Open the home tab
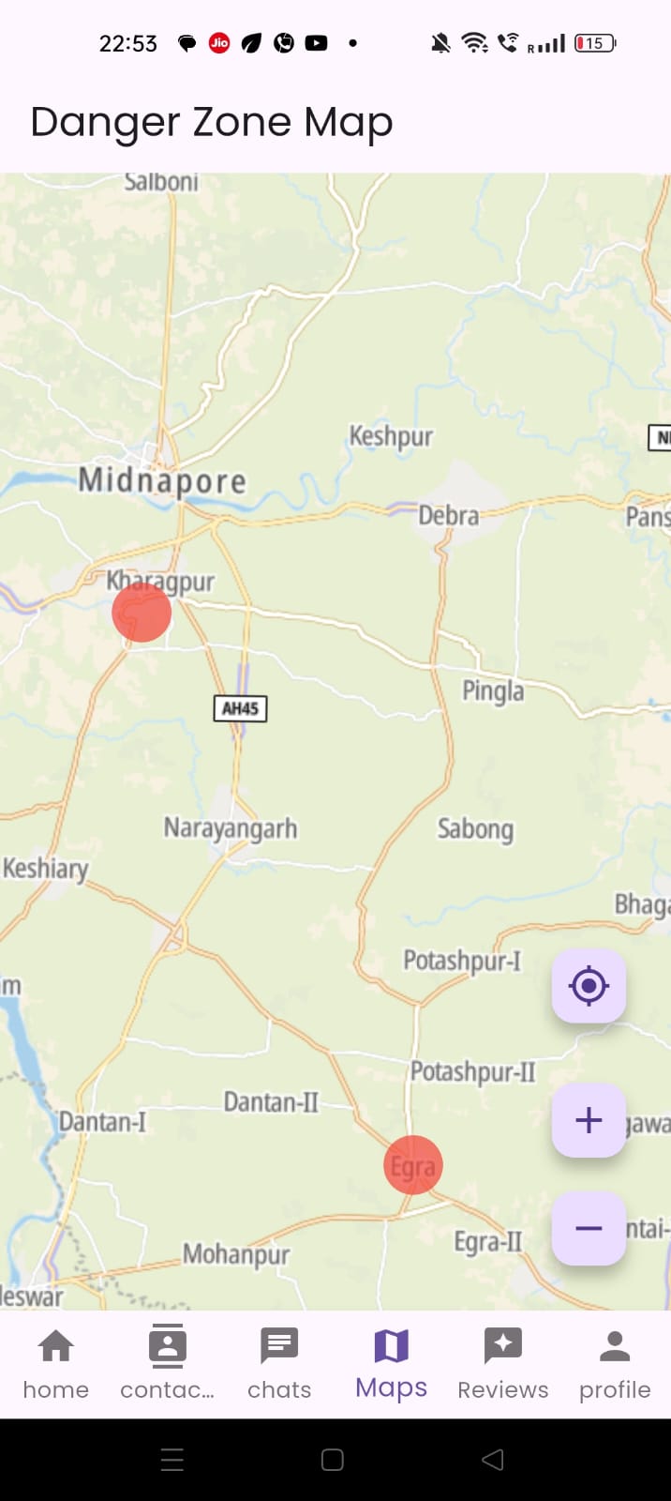This screenshot has height=1501, width=671. [x=56, y=1365]
